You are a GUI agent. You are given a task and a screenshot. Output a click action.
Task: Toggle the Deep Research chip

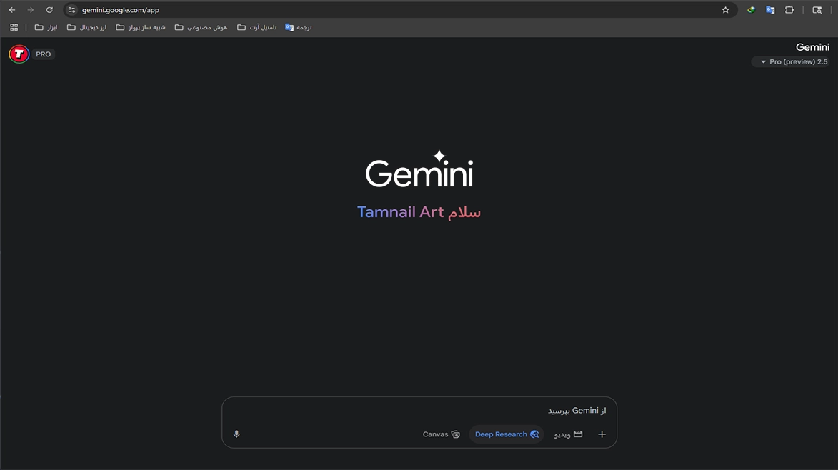click(x=506, y=434)
